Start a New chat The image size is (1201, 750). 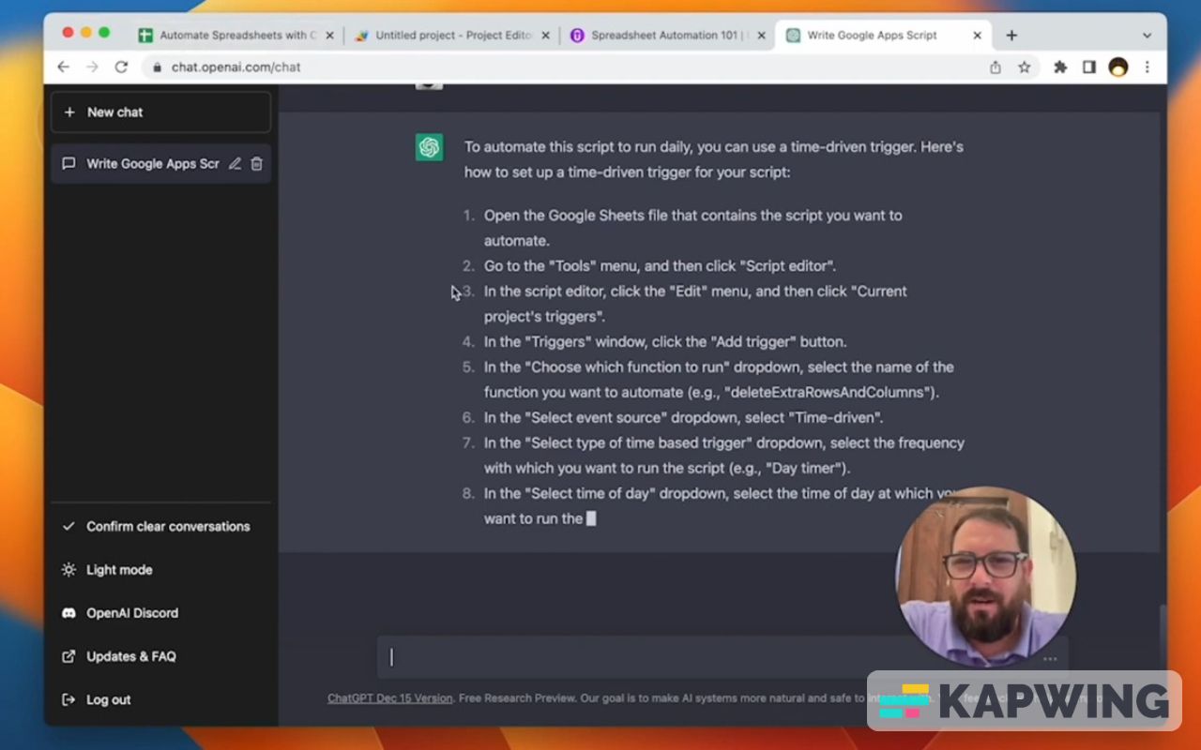click(x=160, y=112)
